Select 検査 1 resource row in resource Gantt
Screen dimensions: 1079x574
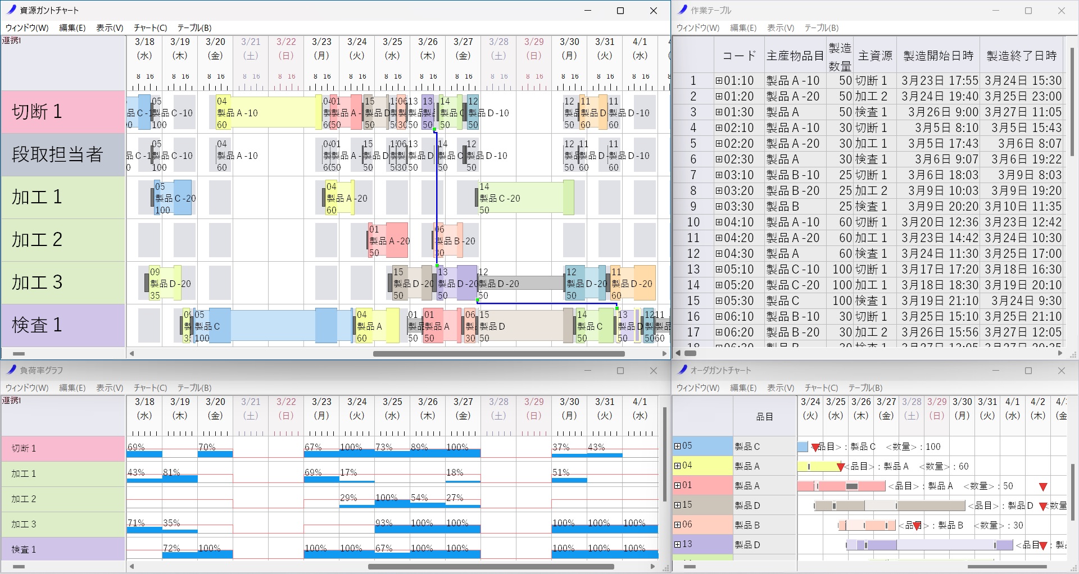point(63,325)
